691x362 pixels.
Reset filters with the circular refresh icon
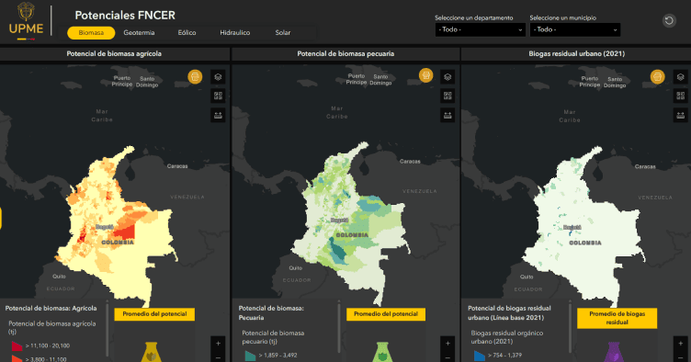click(669, 21)
